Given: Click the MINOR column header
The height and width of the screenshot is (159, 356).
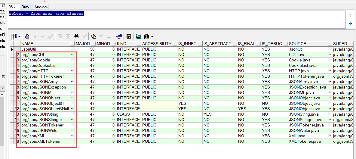Looking at the screenshot, I should click(x=106, y=44).
